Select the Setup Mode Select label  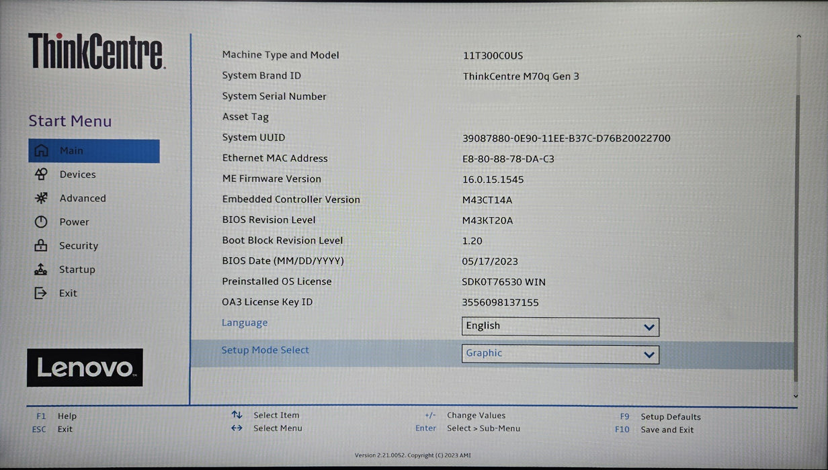coord(265,350)
